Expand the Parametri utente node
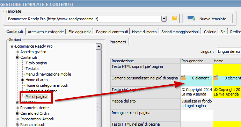241x127 pixels. pyautogui.click(x=17, y=108)
